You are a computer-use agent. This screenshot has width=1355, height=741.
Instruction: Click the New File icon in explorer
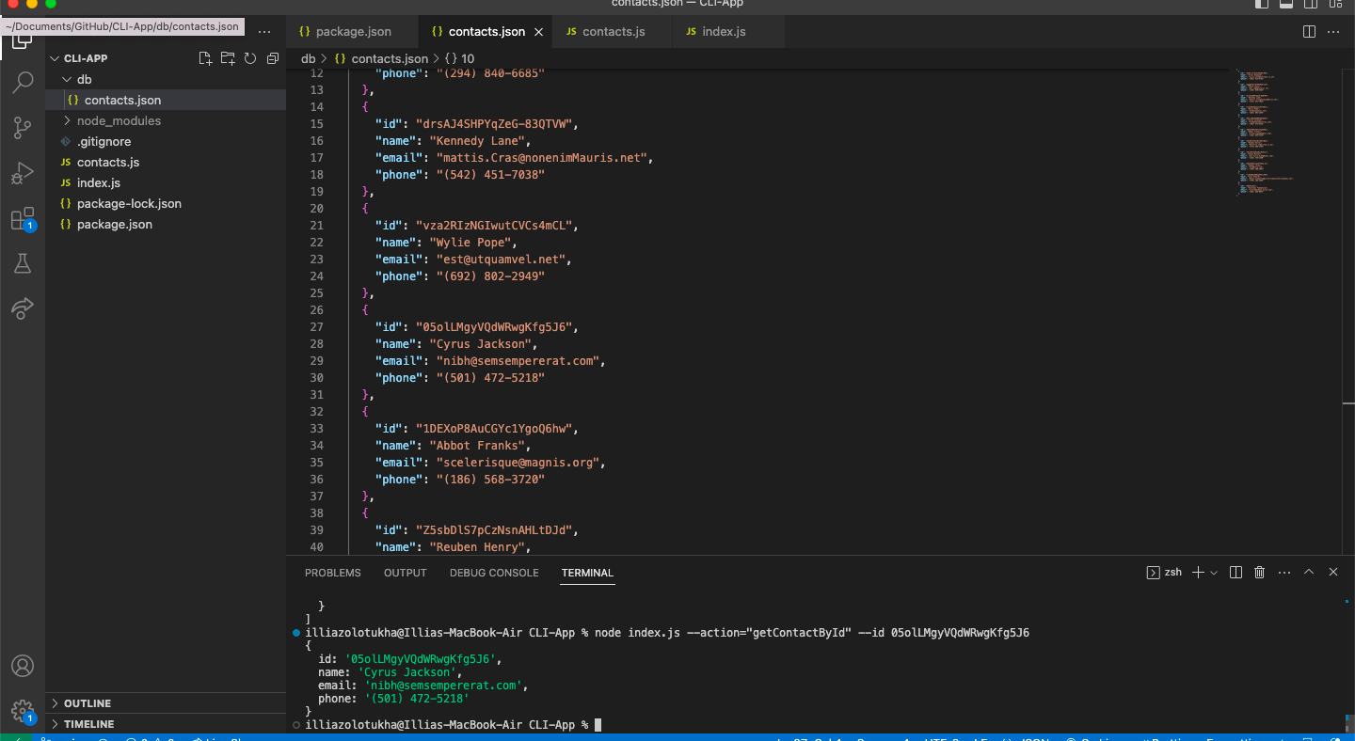[x=205, y=58]
